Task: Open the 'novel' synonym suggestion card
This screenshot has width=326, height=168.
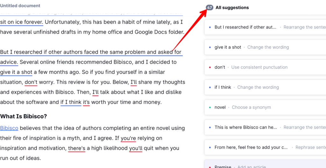Action: [x=264, y=107]
